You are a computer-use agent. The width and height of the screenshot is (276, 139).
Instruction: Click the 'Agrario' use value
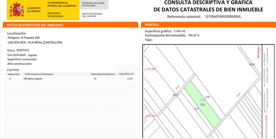pyautogui.click(x=32, y=55)
